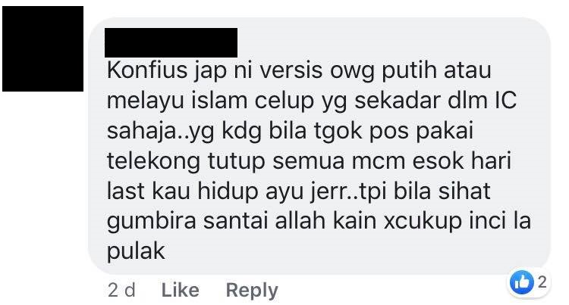Click the word santai in the comment
Screen dimensions: 569x305
pos(235,221)
